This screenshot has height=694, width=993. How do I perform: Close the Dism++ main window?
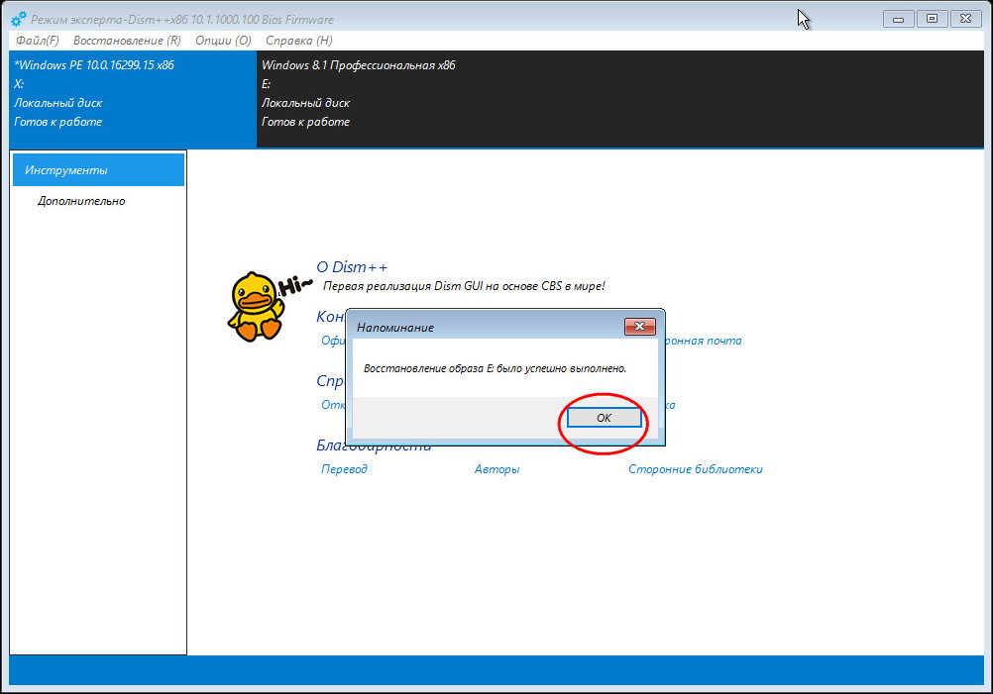965,19
